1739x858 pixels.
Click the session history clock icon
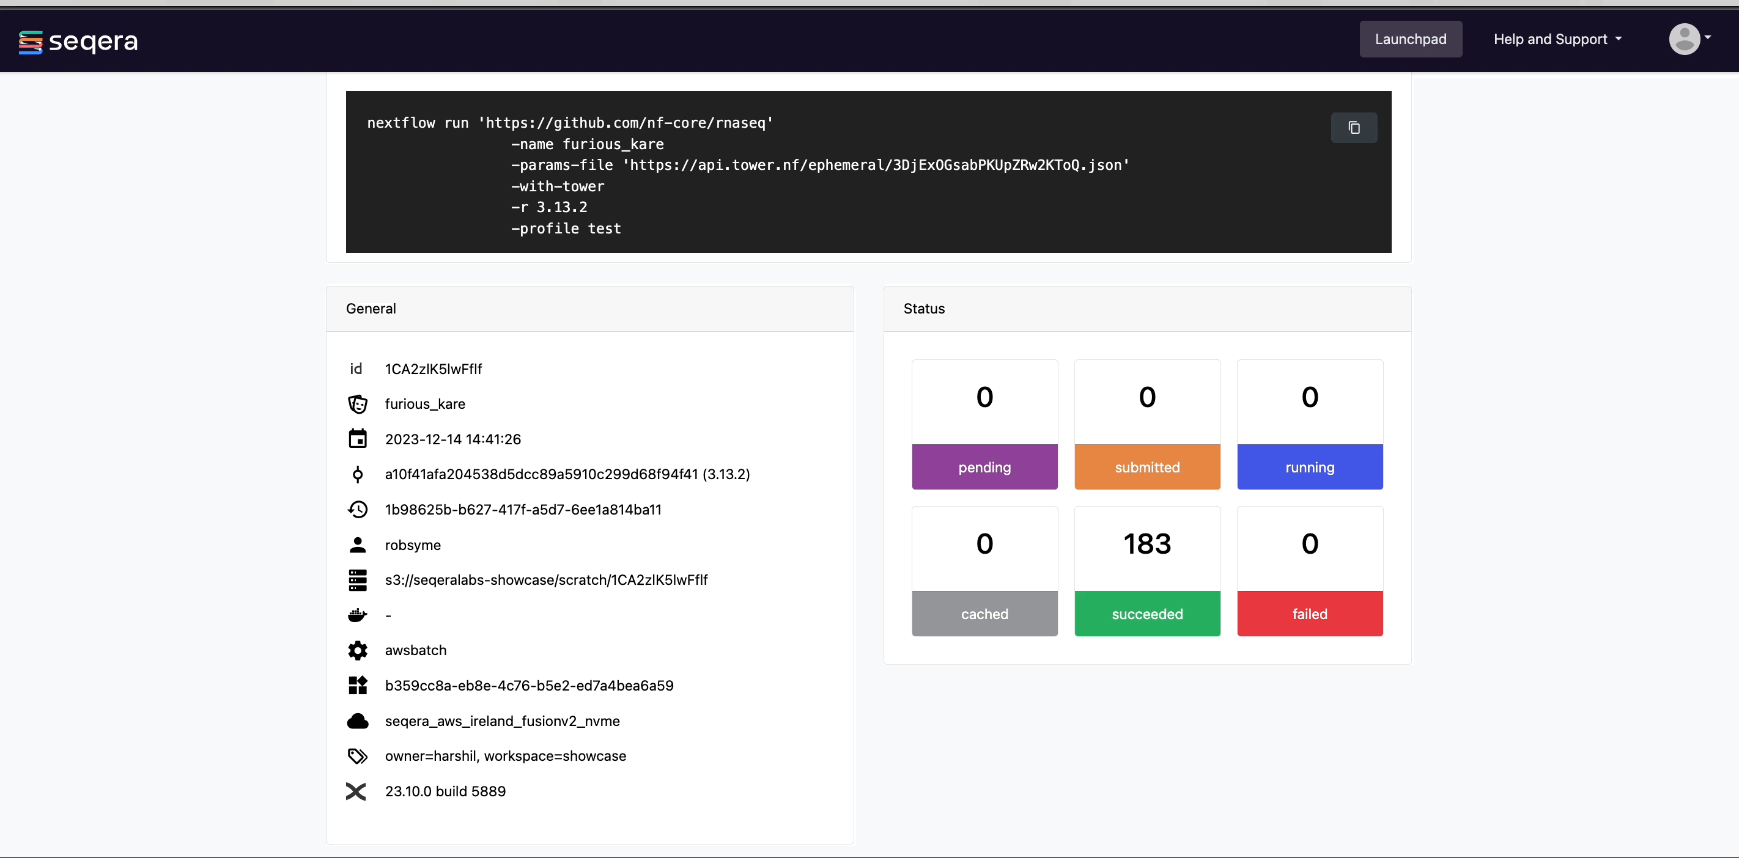[x=357, y=509]
